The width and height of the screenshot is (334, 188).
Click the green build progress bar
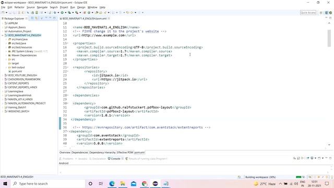(299, 177)
